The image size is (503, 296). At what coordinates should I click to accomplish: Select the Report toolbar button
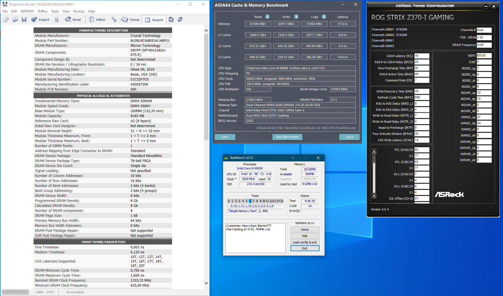154,20
